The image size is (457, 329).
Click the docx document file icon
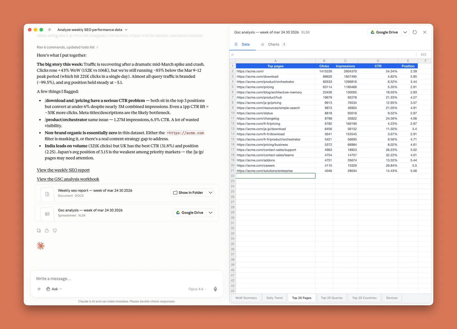coord(47,194)
